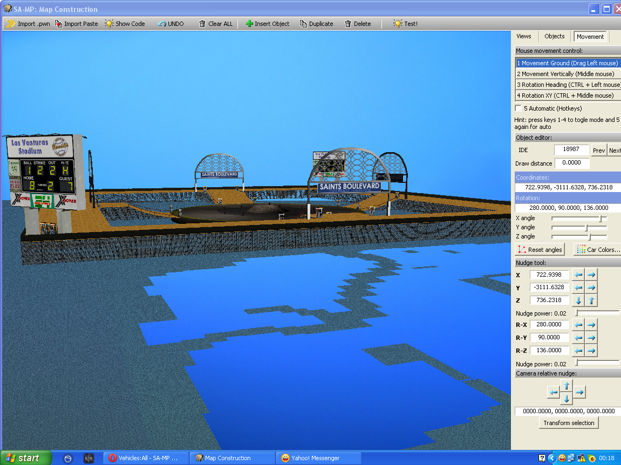The width and height of the screenshot is (621, 465).
Task: Click camera relative nudge down arrow
Action: (567, 399)
